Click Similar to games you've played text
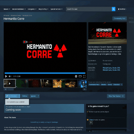 click(99, 112)
